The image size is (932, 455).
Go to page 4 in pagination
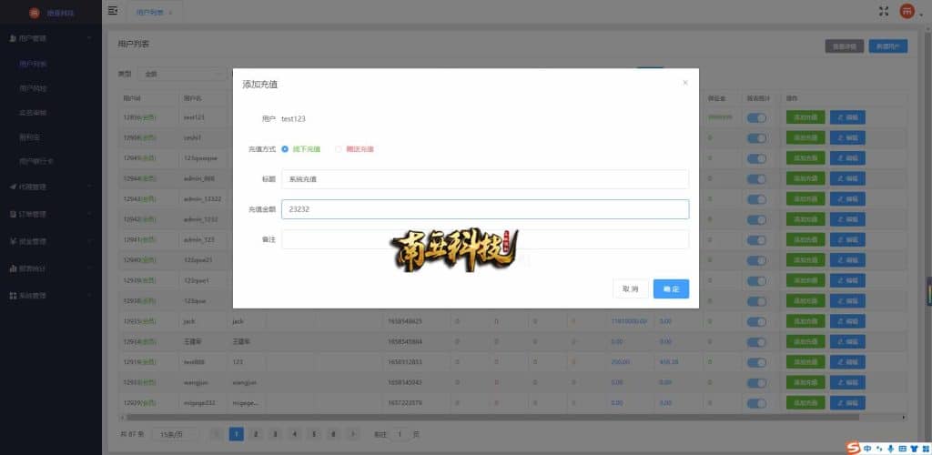294,434
